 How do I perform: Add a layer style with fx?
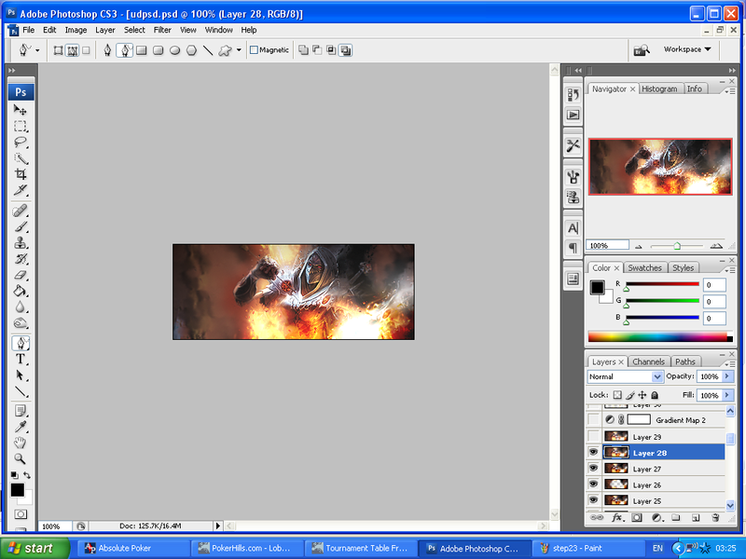pos(617,518)
